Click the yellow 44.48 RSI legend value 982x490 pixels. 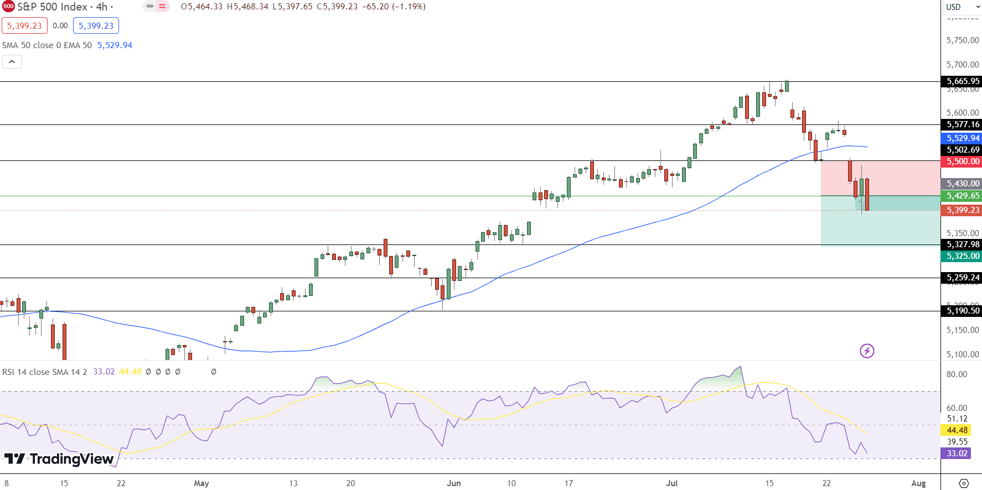tap(130, 372)
